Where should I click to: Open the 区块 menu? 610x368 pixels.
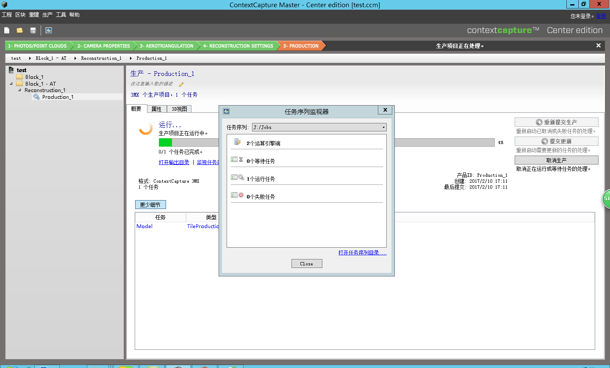[x=20, y=15]
